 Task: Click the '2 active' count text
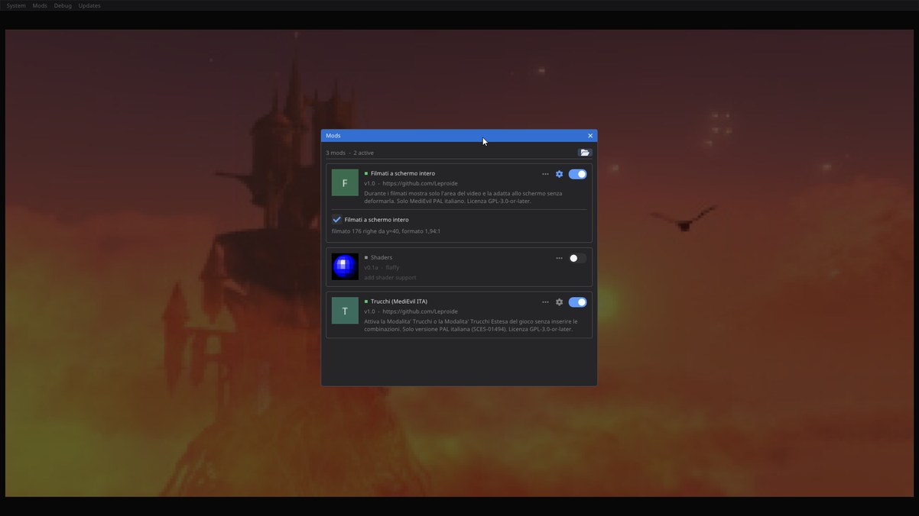[363, 153]
